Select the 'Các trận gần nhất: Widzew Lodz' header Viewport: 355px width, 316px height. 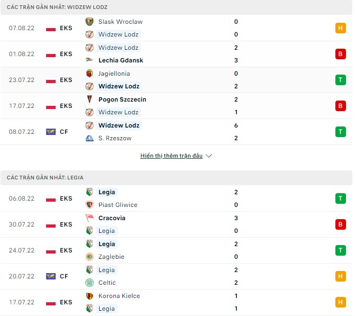(x=55, y=7)
